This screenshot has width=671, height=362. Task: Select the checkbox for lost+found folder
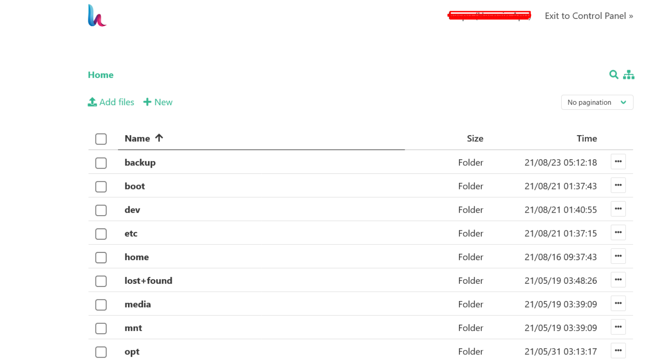coord(101,281)
